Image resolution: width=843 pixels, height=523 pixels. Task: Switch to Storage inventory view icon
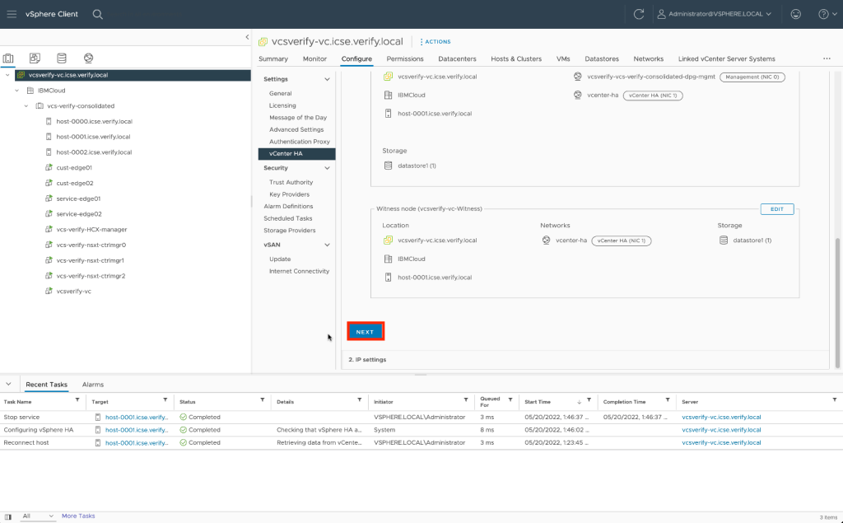tap(62, 58)
